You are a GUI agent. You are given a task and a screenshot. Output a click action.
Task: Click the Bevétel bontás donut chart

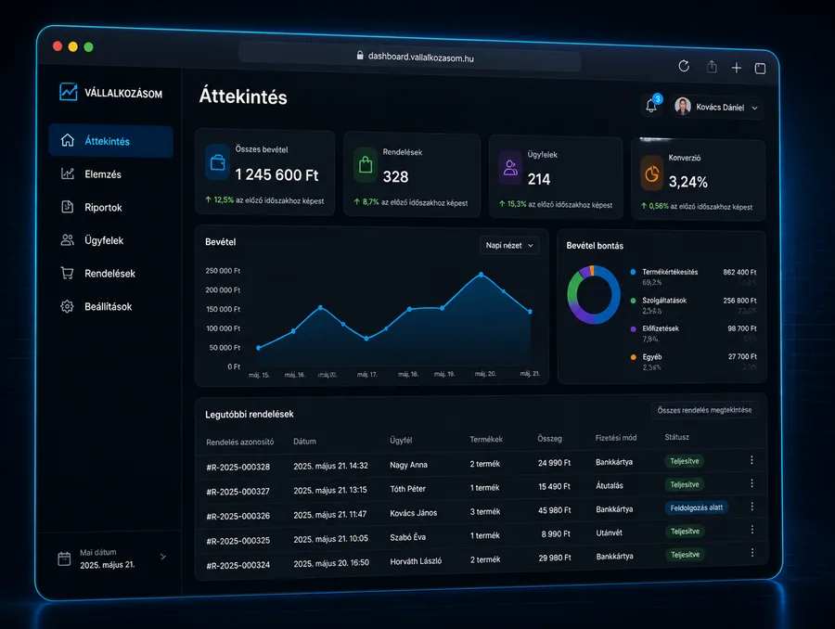(594, 294)
